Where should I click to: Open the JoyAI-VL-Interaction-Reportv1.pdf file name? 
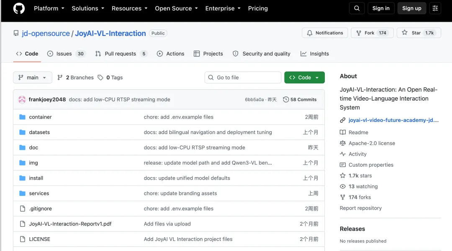[70, 224]
